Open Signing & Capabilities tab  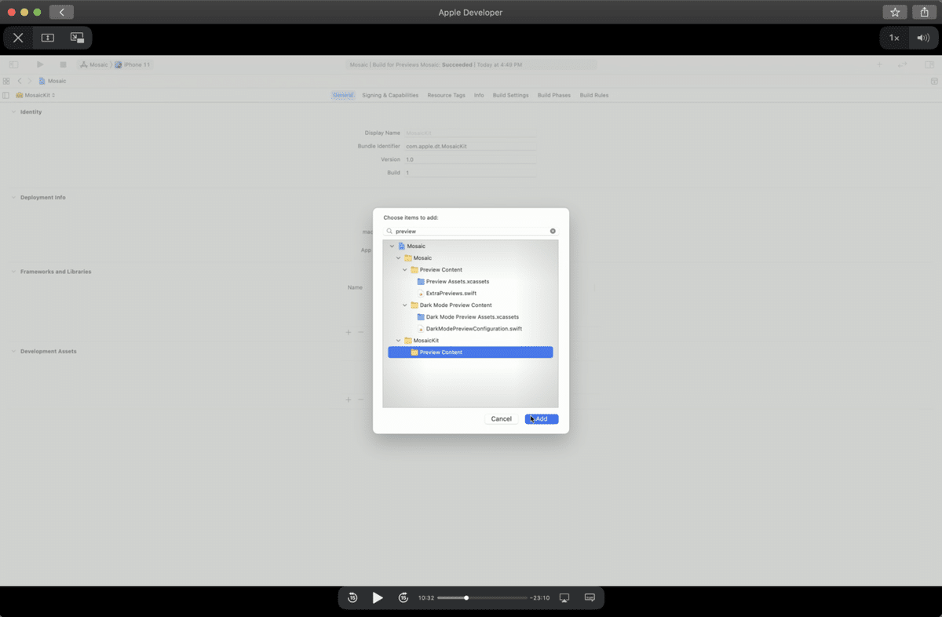click(390, 95)
